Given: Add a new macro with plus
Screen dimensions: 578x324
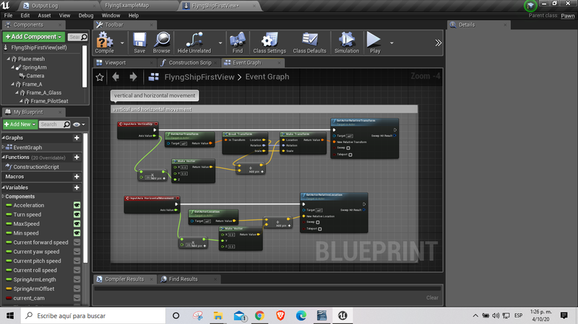Looking at the screenshot, I should [x=77, y=177].
